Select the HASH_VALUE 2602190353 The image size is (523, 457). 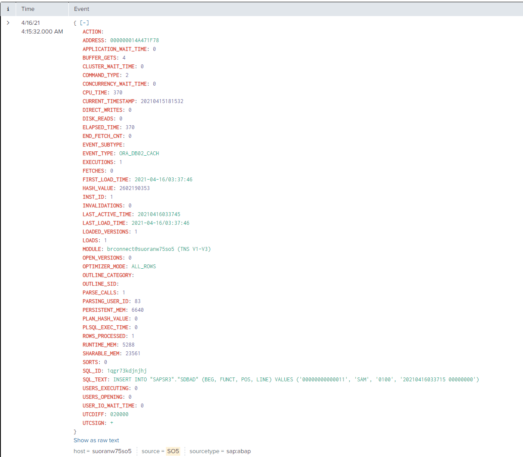[x=137, y=188]
